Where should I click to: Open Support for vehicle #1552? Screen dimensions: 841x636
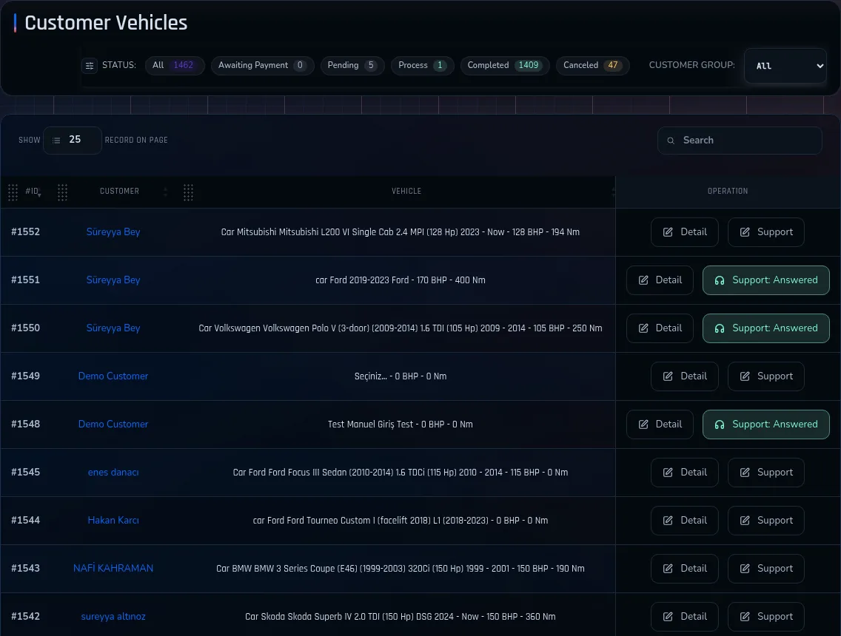[x=766, y=232]
